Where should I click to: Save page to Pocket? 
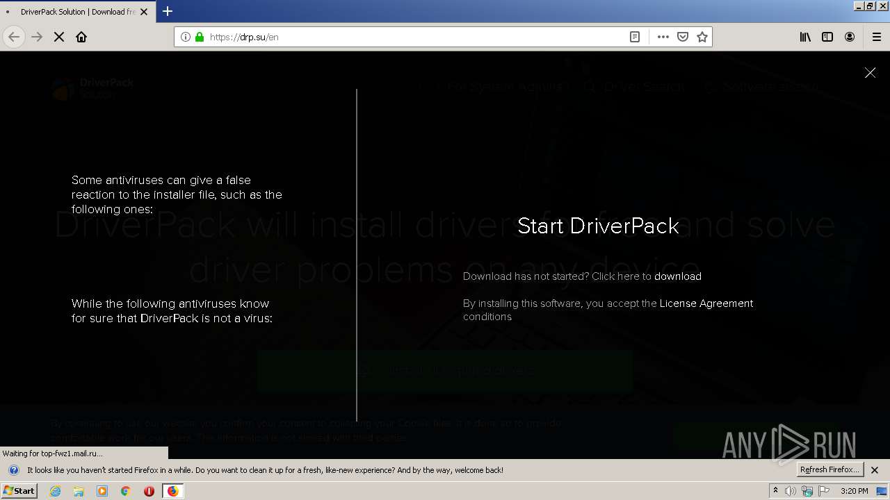pos(683,37)
